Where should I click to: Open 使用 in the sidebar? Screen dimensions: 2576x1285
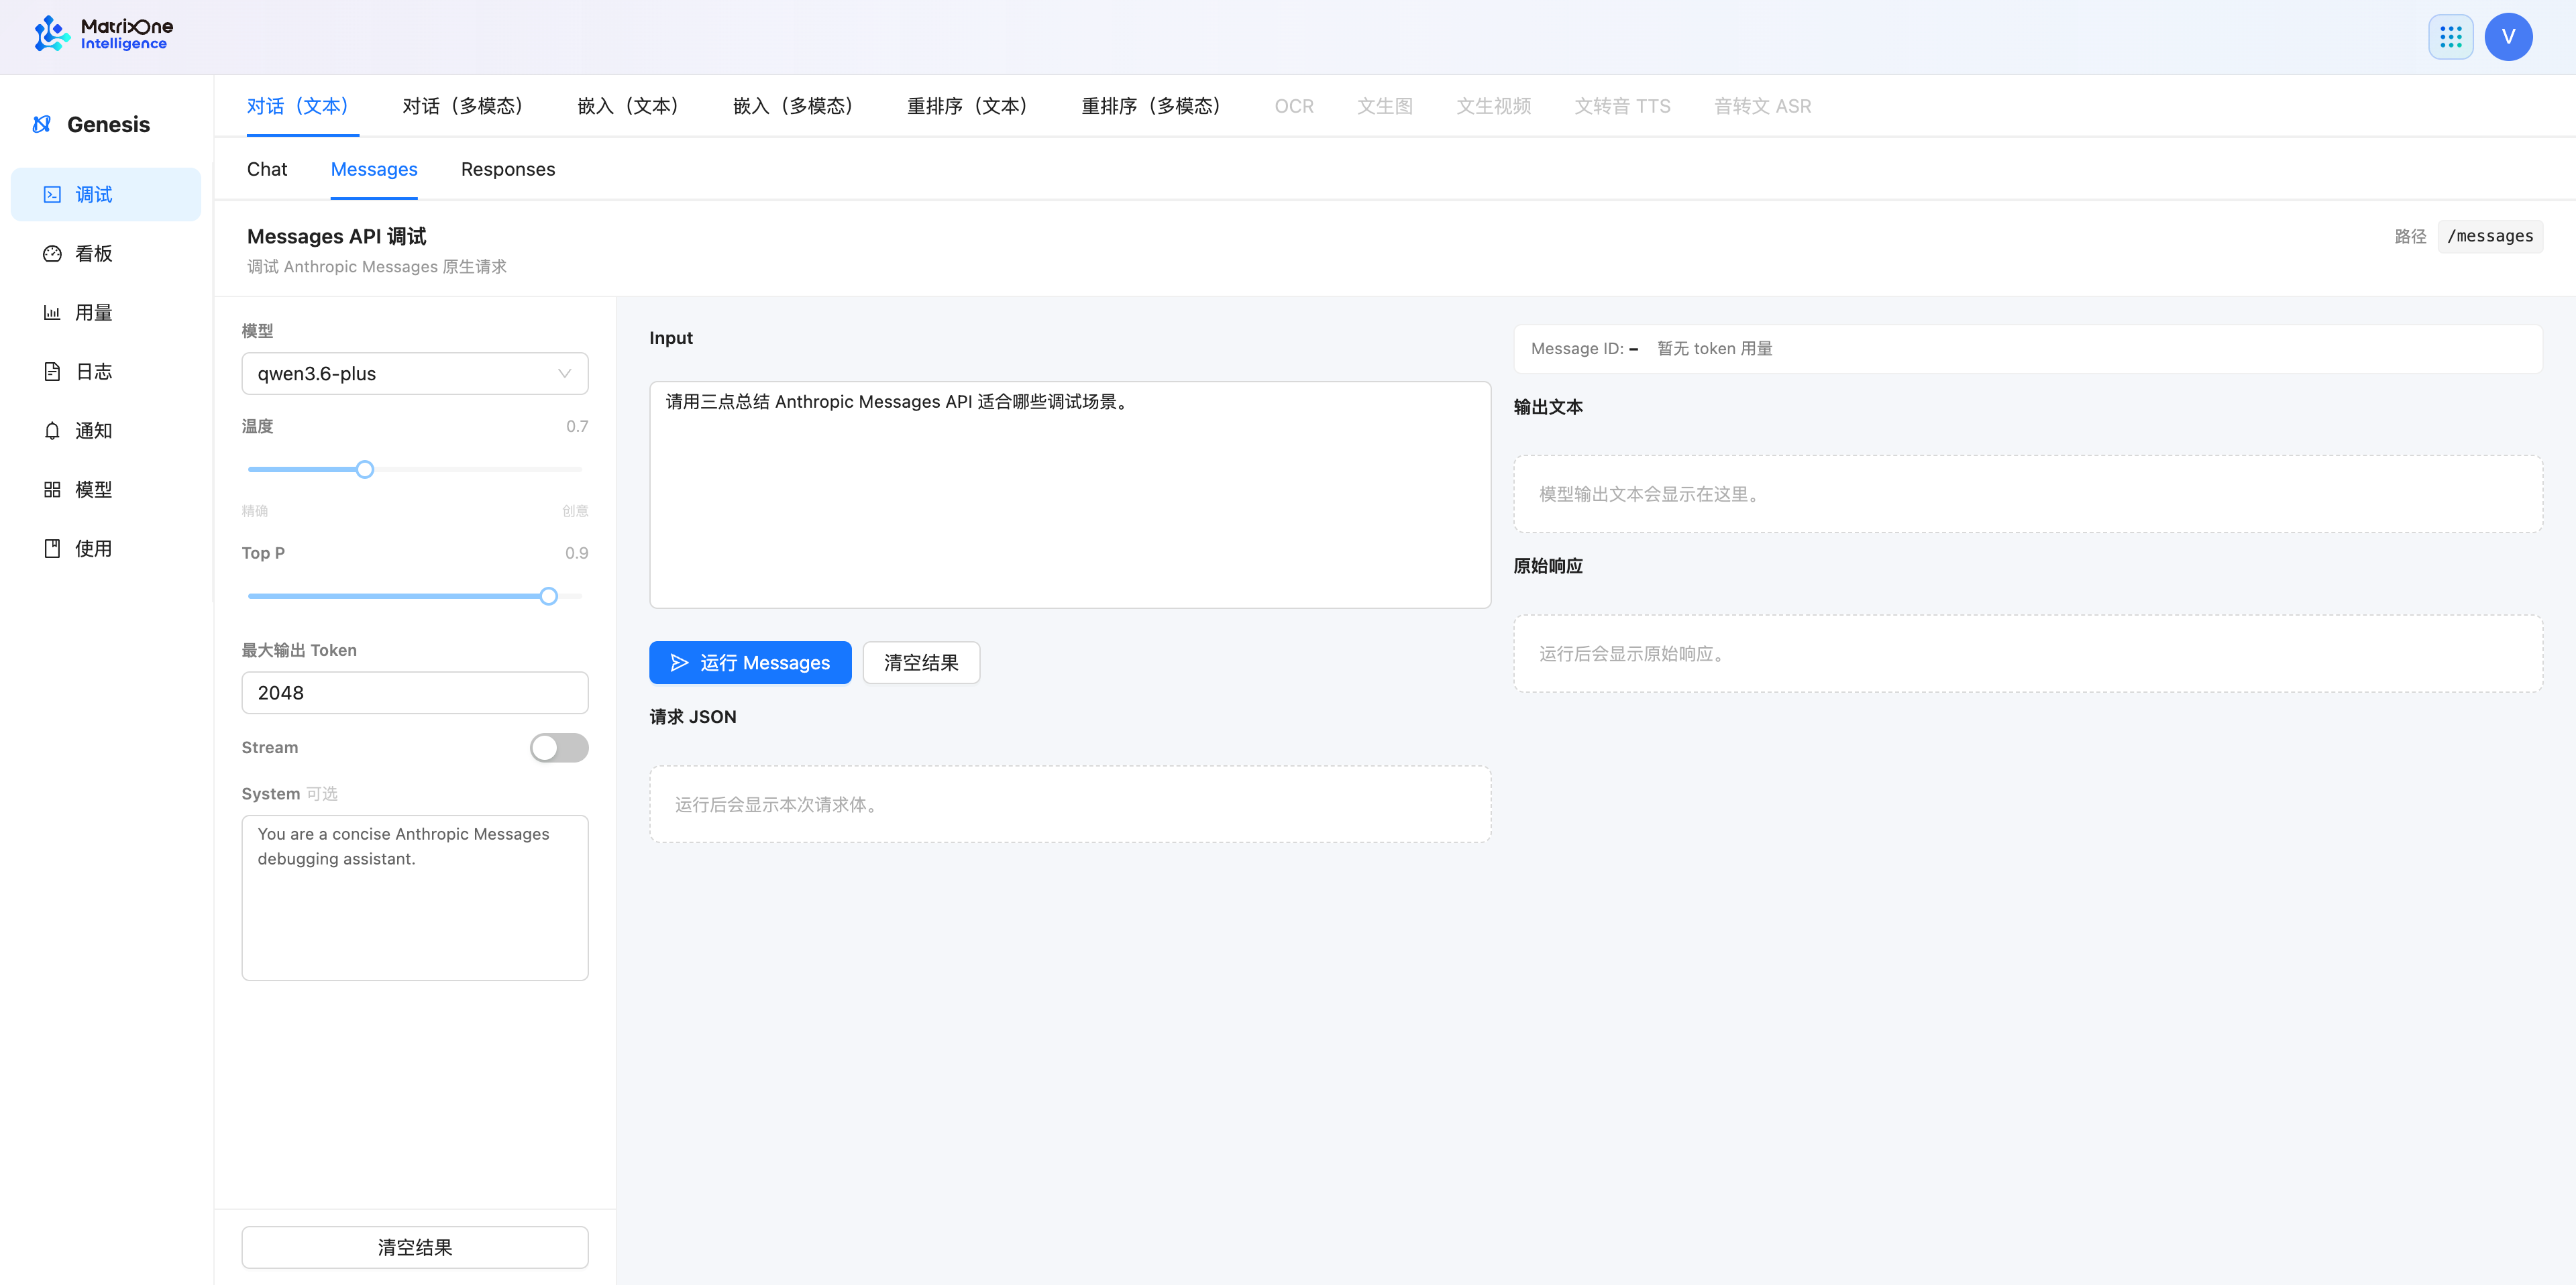(x=106, y=549)
